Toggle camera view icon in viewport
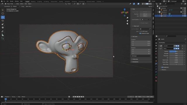This screenshot has width=187, height=105. point(127,24)
